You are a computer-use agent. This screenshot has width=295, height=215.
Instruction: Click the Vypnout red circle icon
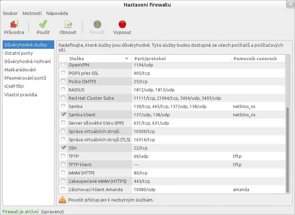coord(122,25)
